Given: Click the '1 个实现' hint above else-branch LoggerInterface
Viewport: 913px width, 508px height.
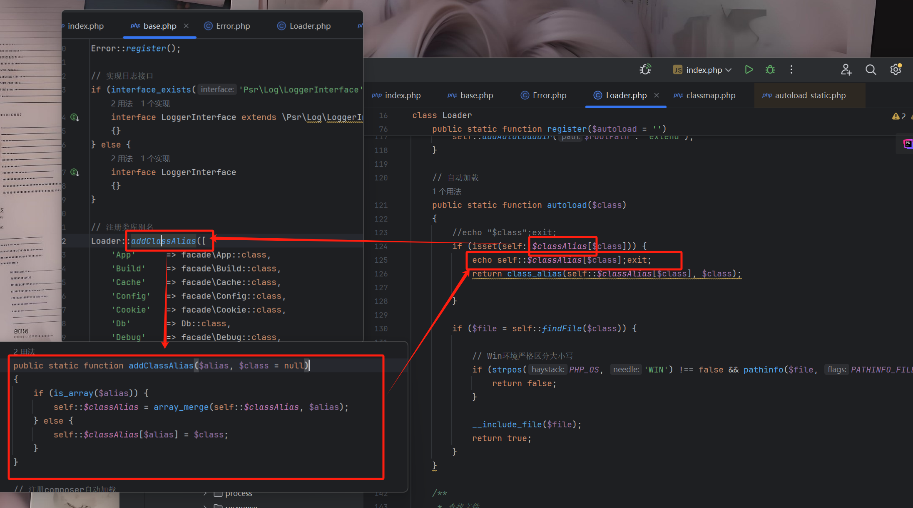Looking at the screenshot, I should tap(155, 158).
